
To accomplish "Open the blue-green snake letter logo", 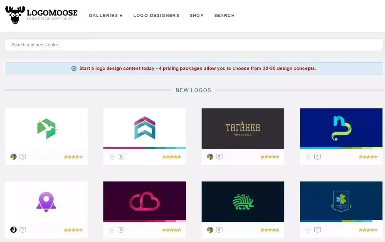I will click(341, 128).
